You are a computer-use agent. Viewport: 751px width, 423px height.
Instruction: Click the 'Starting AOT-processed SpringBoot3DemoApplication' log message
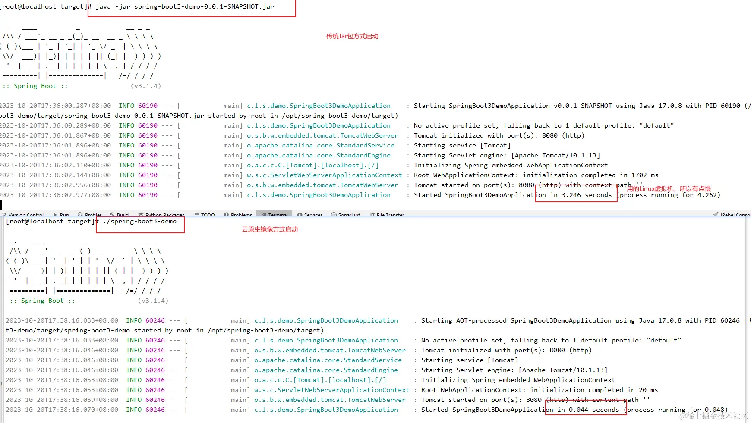click(x=516, y=320)
